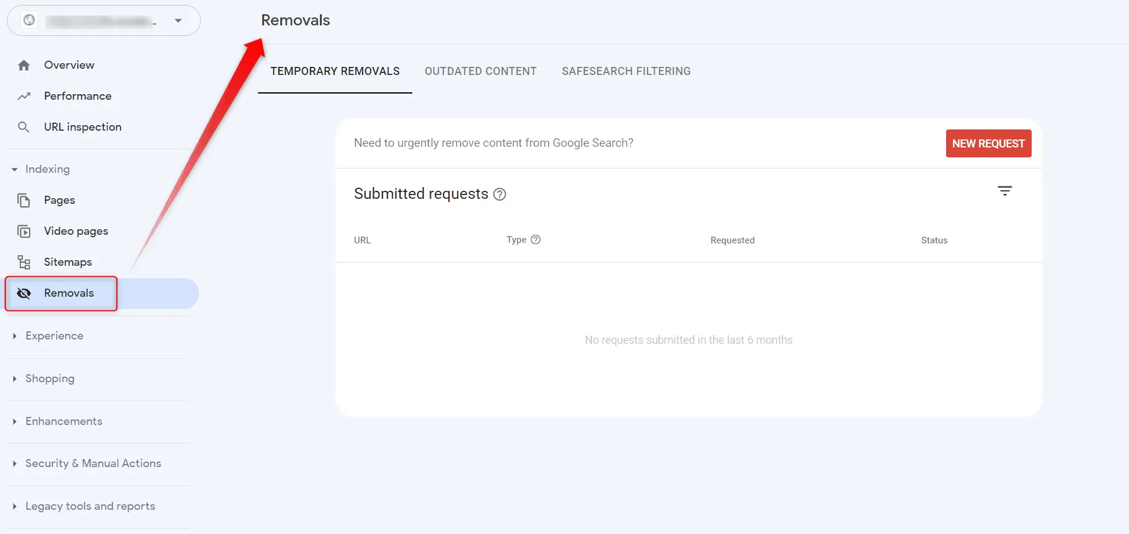This screenshot has width=1129, height=534.
Task: Collapse the Indexing section
Action: tap(14, 169)
